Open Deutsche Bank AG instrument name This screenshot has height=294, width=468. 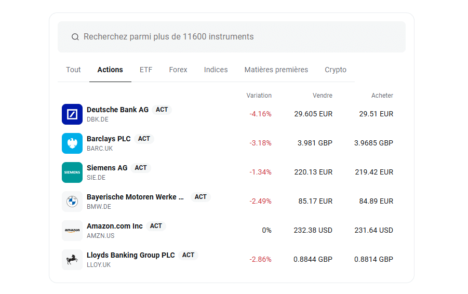click(x=117, y=110)
